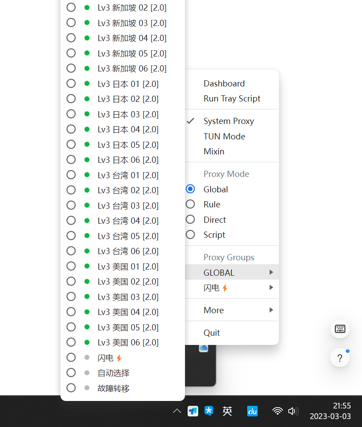
Task: Show hidden icons with the taskbar chevron
Action: [x=177, y=411]
